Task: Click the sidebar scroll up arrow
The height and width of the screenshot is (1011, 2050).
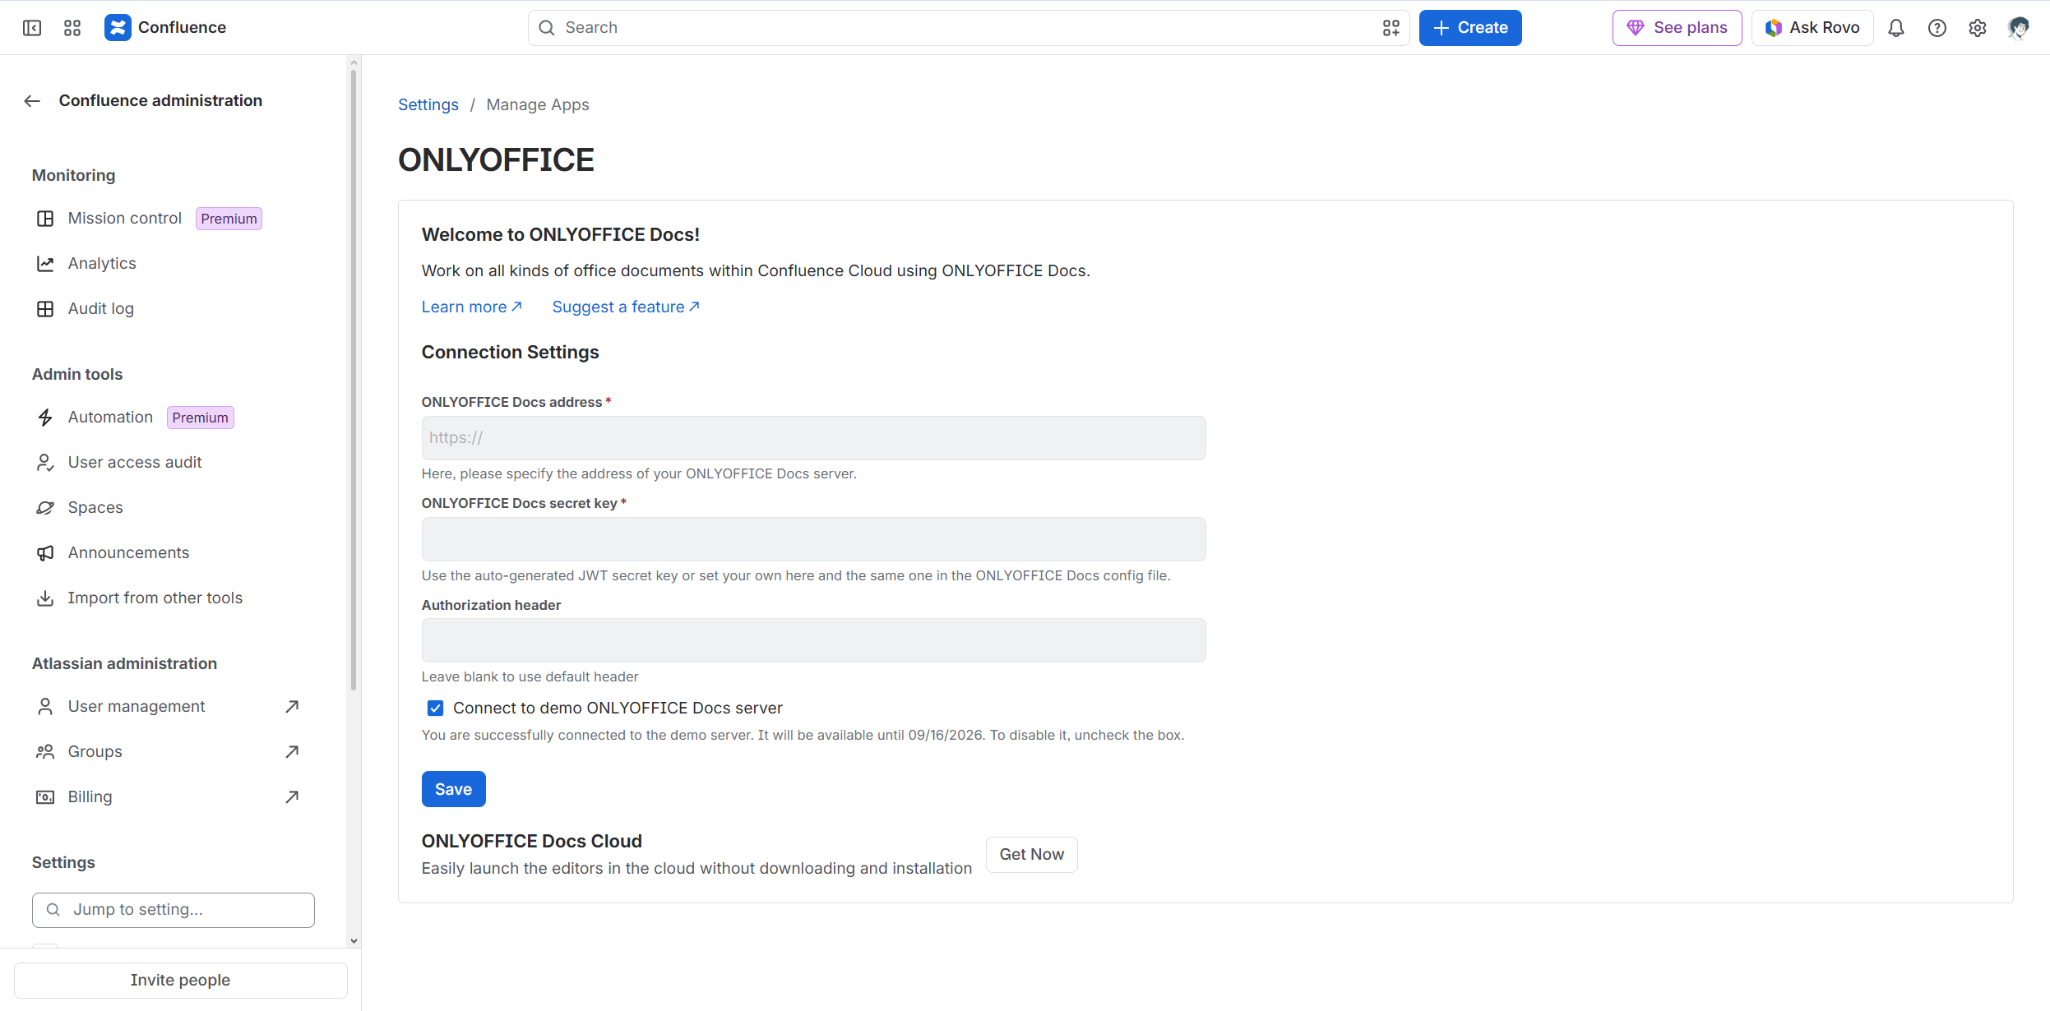Action: (354, 62)
